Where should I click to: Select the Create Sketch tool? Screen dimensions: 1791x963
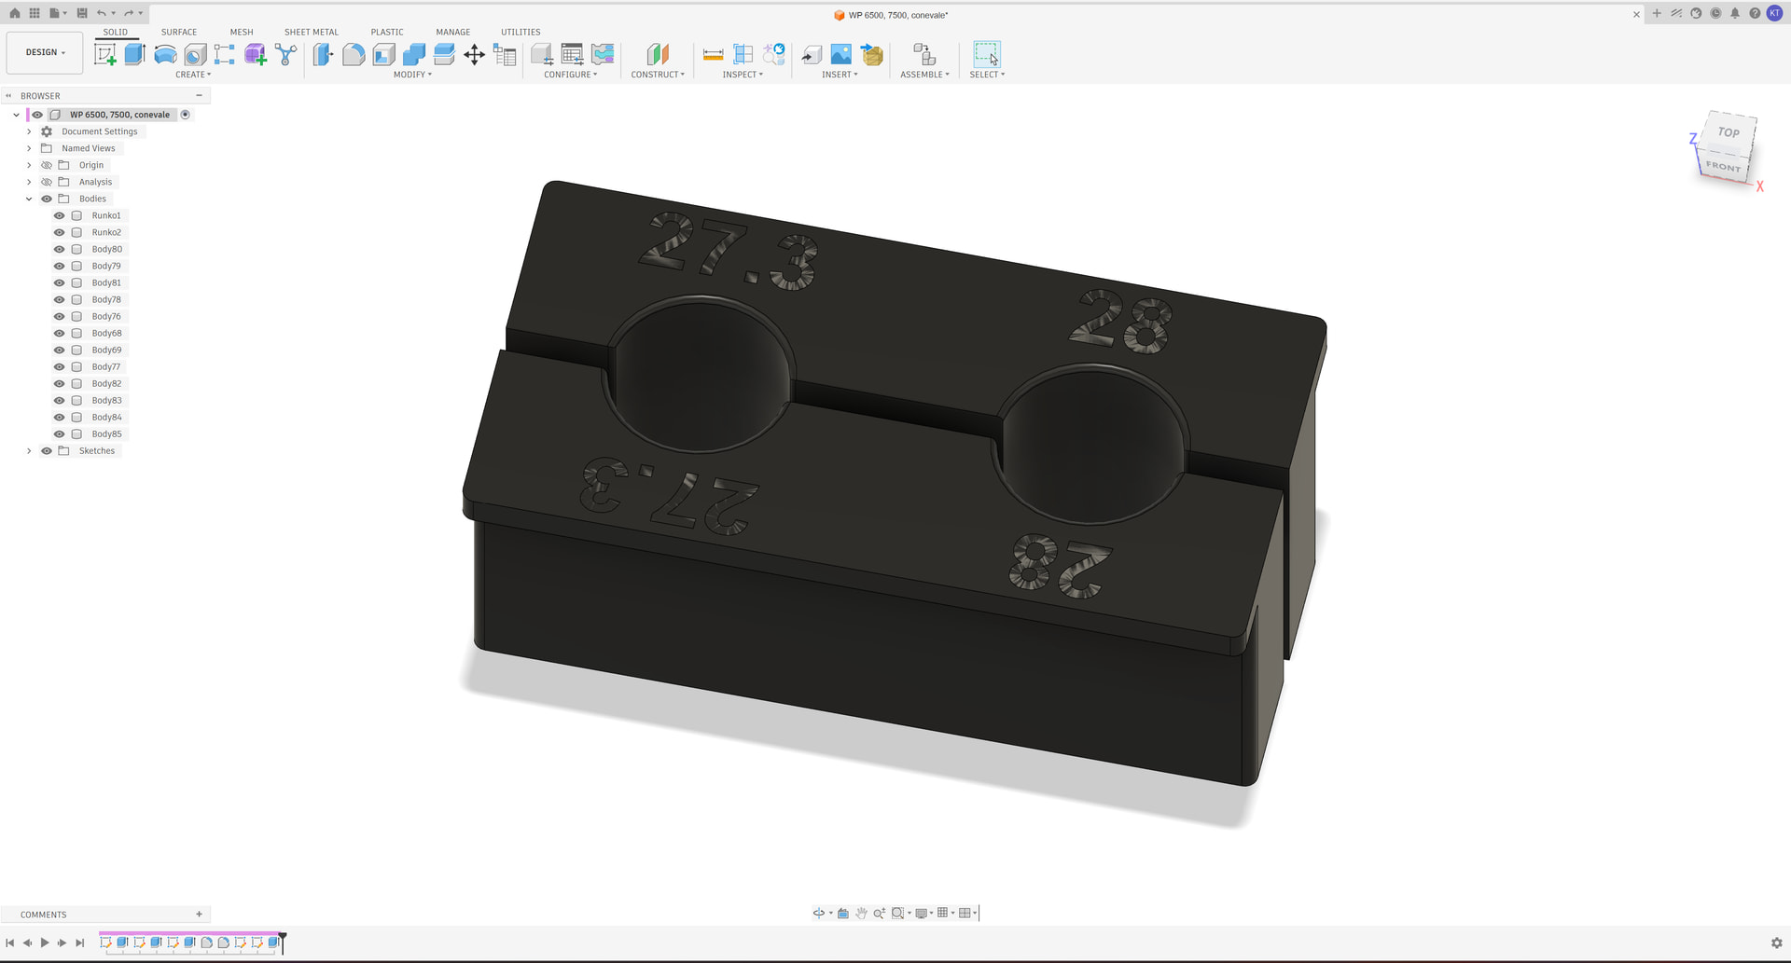tap(105, 55)
